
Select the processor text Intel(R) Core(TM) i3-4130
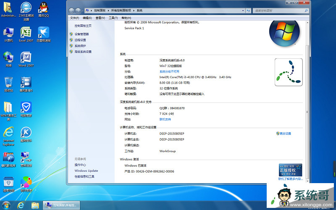[x=177, y=77]
